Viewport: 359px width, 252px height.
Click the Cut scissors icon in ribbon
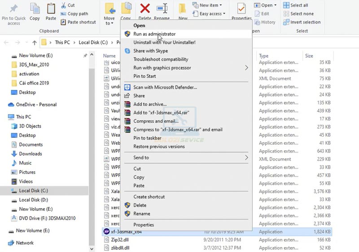coord(63,5)
